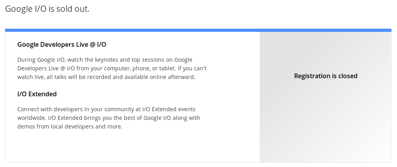Click the "Google Developers Live @ I/O" bold heading
The image size is (397, 167).
pos(62,45)
